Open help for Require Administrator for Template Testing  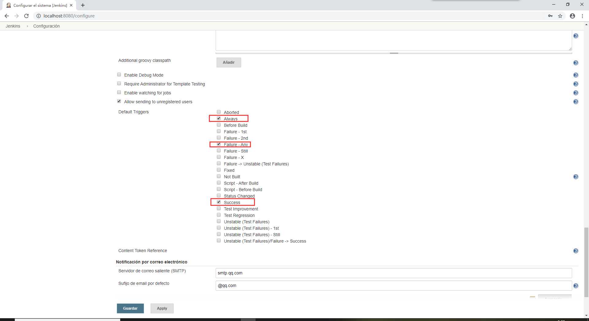click(576, 84)
